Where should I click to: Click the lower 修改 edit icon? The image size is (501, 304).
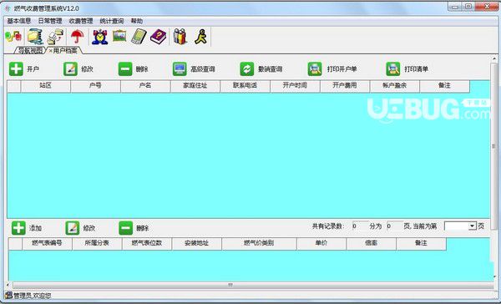click(73, 228)
